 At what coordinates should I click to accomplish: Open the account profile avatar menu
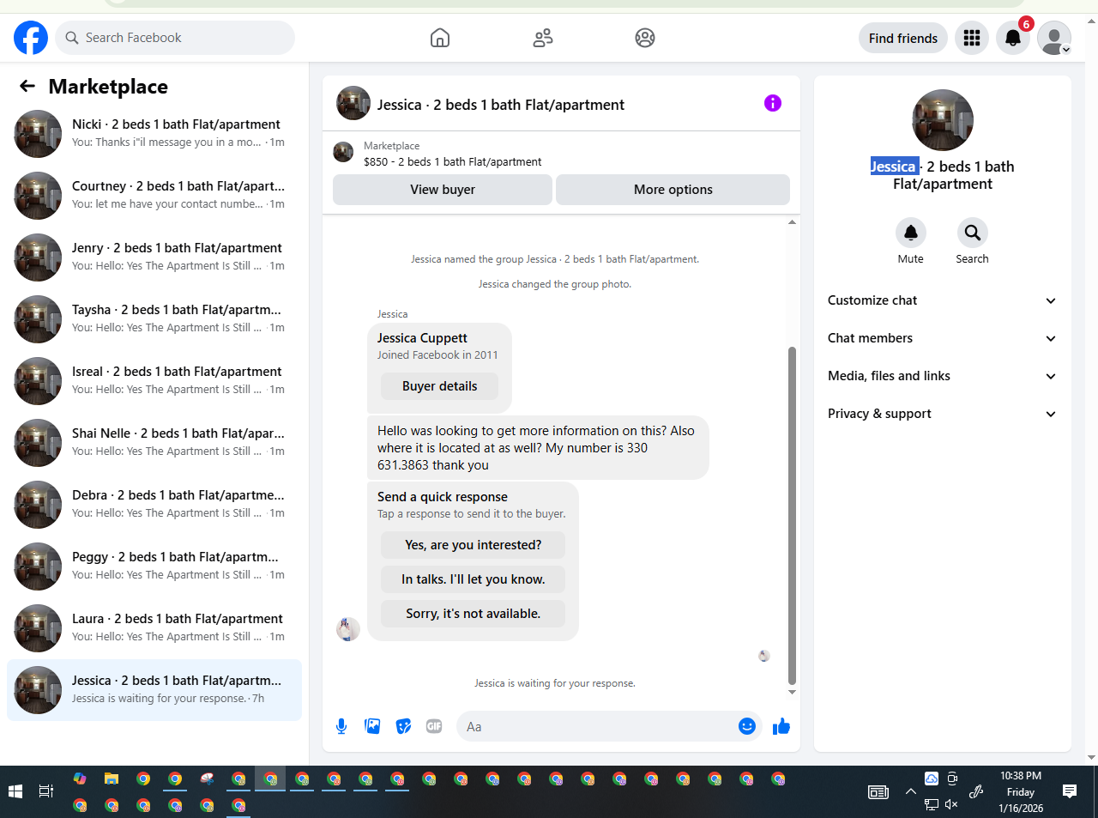tap(1054, 38)
